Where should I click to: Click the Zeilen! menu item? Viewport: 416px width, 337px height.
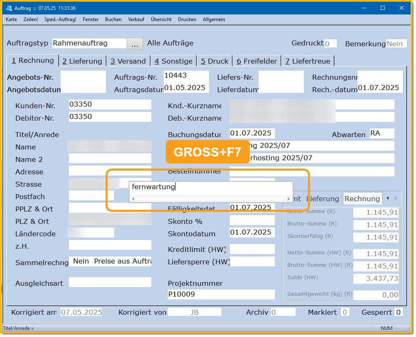[31, 19]
